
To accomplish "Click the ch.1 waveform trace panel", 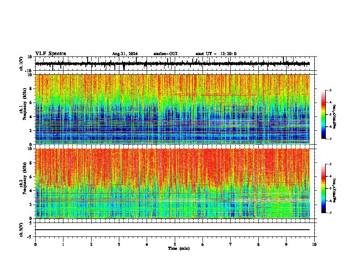I will pos(174,64).
